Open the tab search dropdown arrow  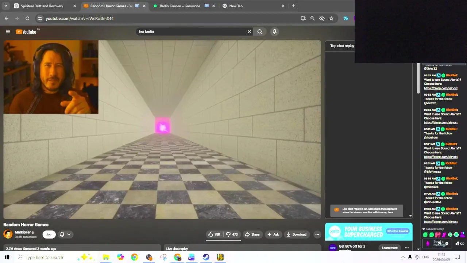[x=6, y=6]
